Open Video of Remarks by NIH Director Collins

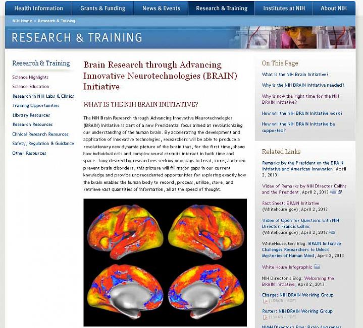pyautogui.click(x=304, y=189)
